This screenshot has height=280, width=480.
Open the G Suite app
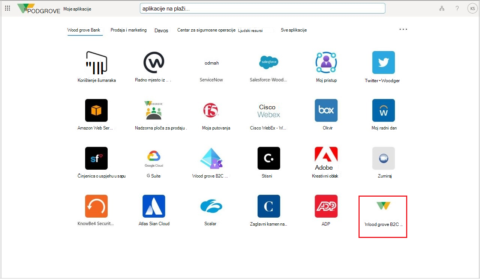[x=154, y=159]
